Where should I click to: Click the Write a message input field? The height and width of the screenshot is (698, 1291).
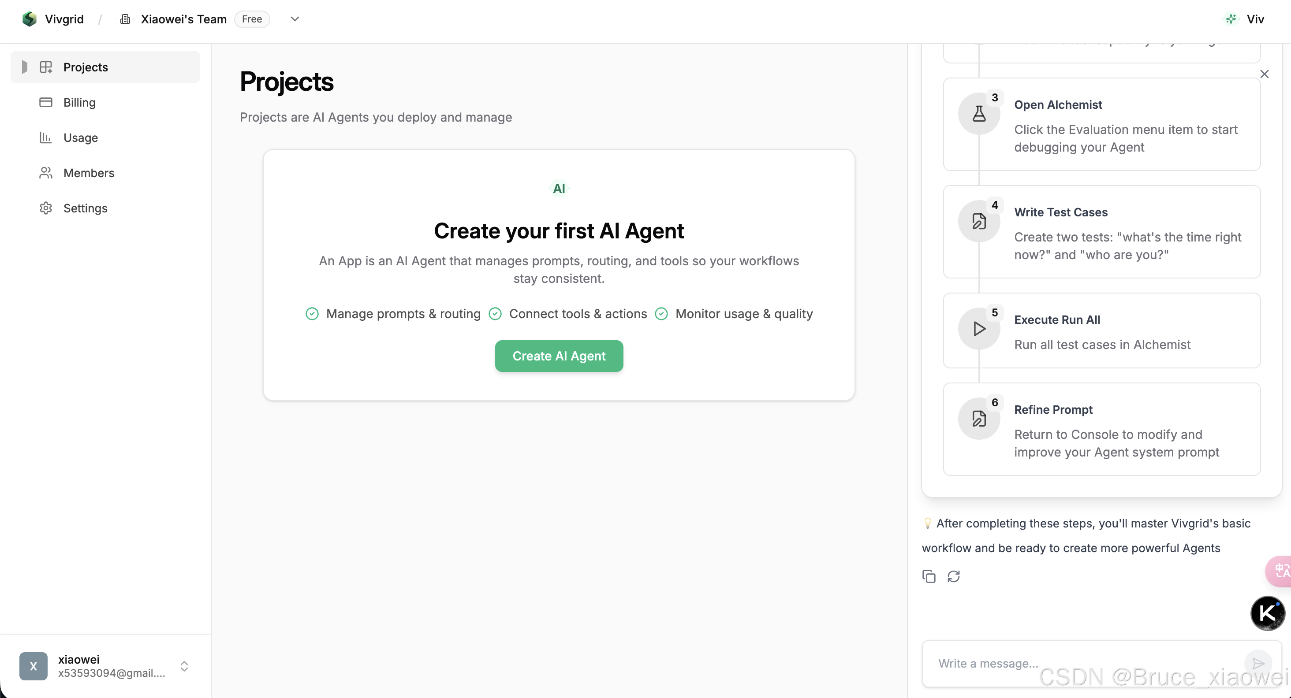click(x=1082, y=664)
